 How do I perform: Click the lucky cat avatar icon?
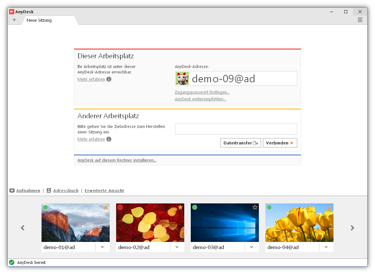point(182,79)
